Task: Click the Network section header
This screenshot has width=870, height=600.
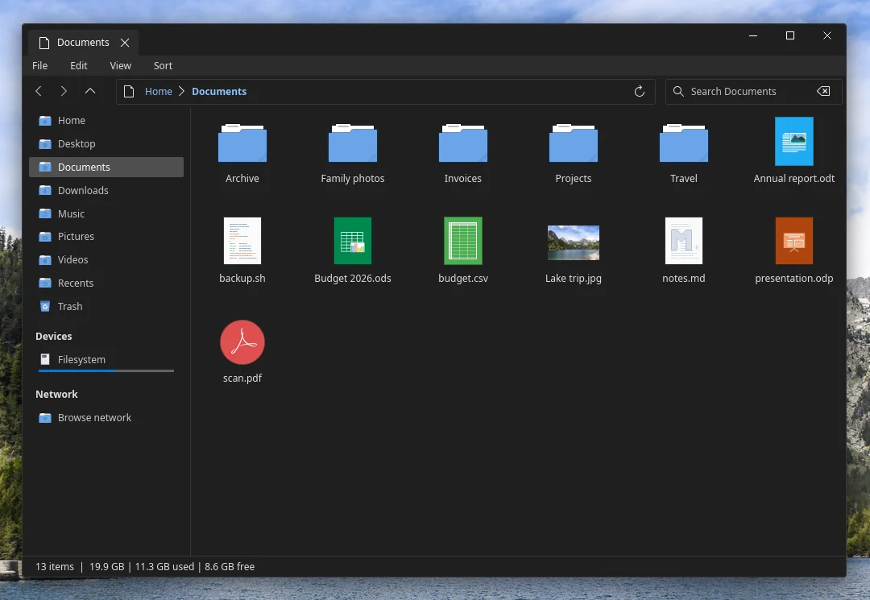Action: [x=56, y=395]
